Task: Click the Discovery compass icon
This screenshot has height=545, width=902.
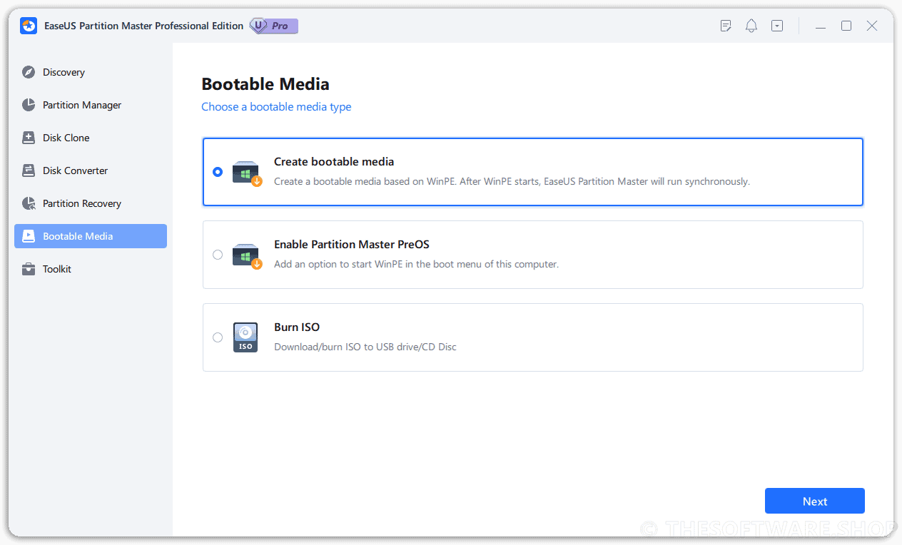Action: coord(29,72)
